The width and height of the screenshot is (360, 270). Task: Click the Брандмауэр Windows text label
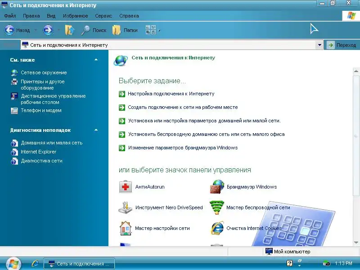tap(252, 187)
